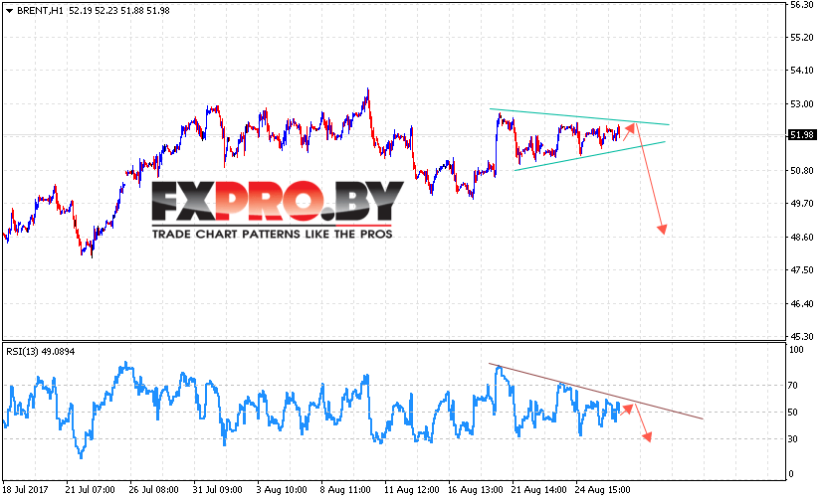Select the current price tag 51.98
The width and height of the screenshot is (825, 501).
pyautogui.click(x=802, y=135)
